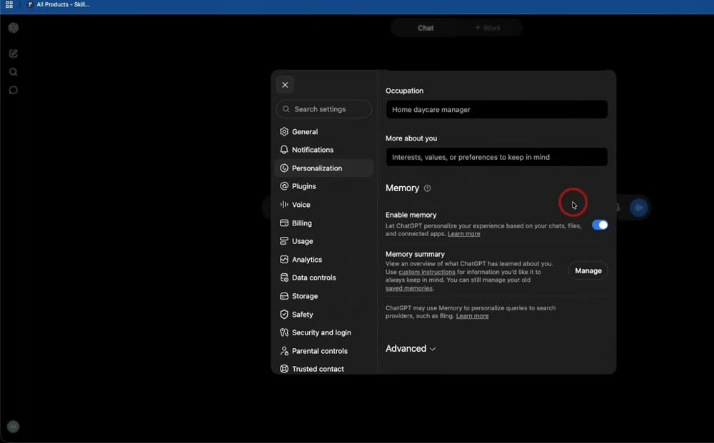Click the Analytics chart icon
This screenshot has height=443, width=714.
(x=284, y=259)
